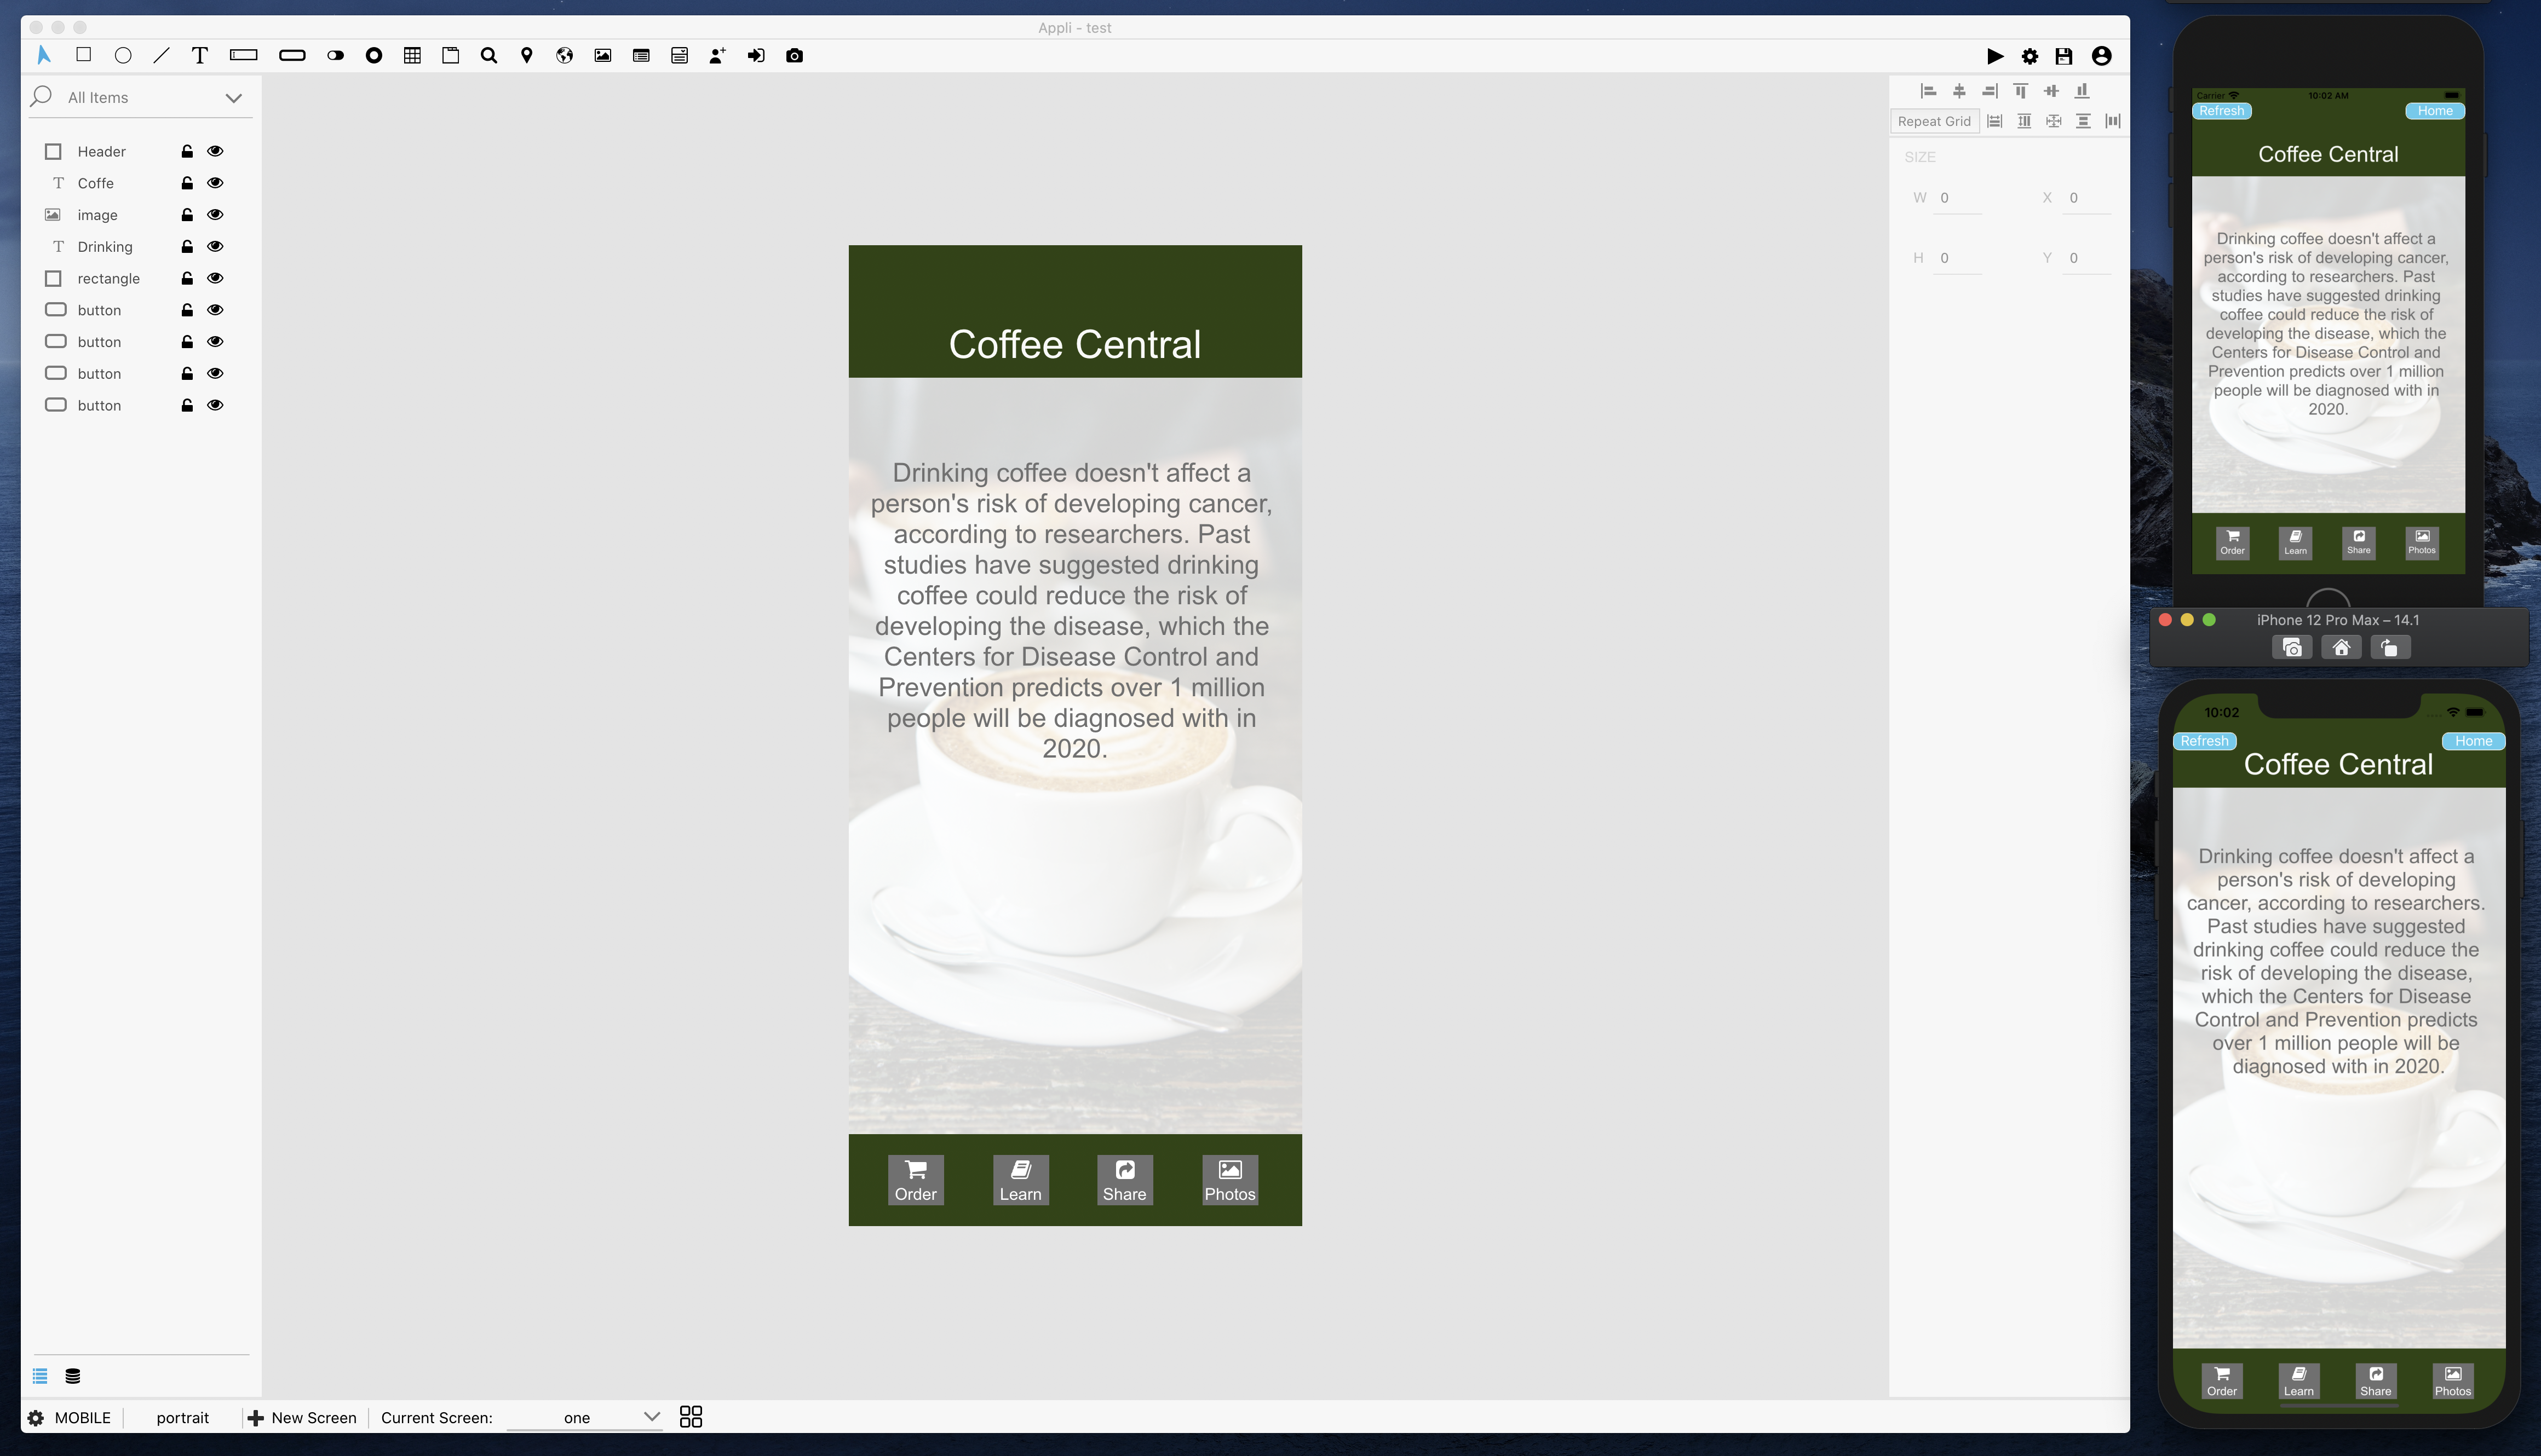Lock the image layer
This screenshot has width=2541, height=1456.
pyautogui.click(x=187, y=215)
